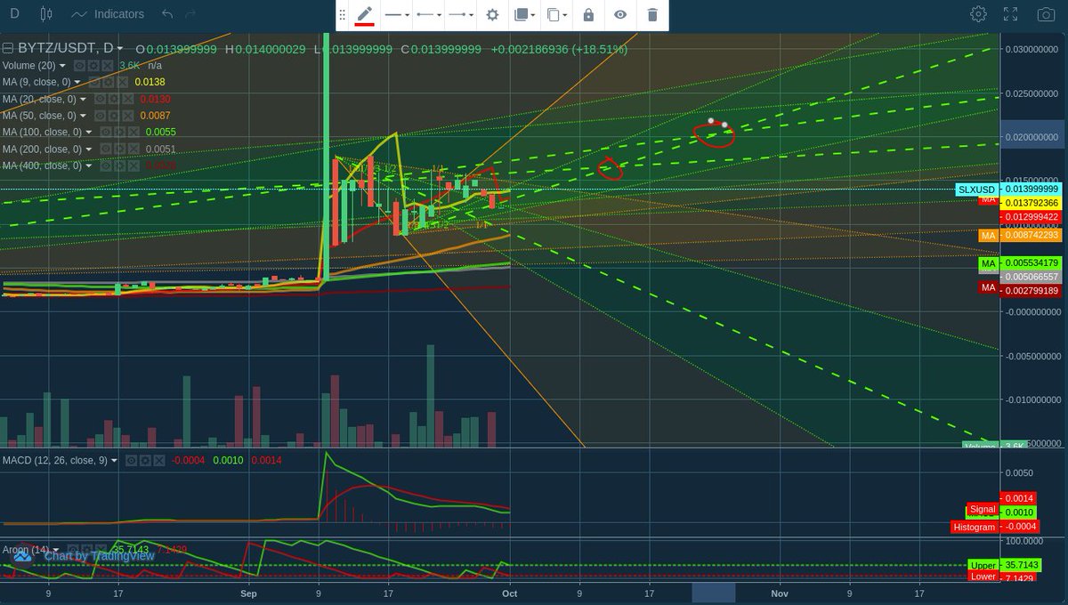Open the pencil line color picker

365,14
